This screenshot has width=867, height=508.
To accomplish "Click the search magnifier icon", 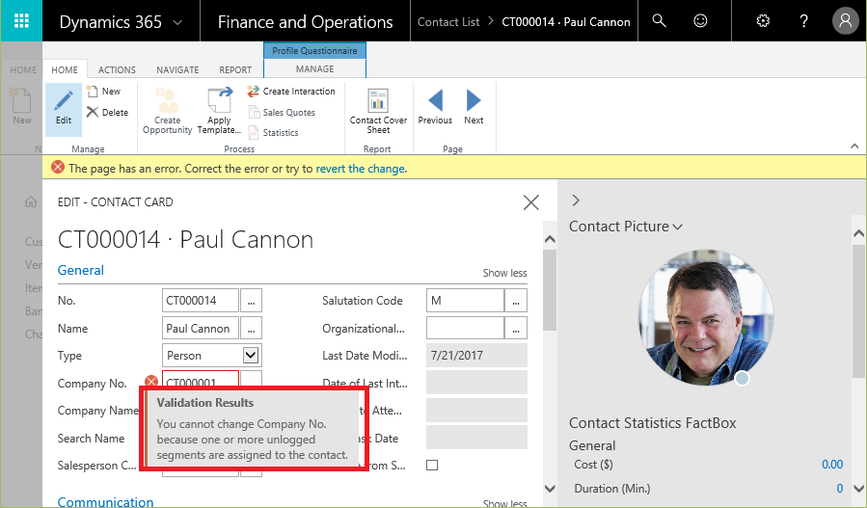I will click(x=659, y=21).
